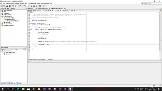
Task: Switch to editor Source view
Action: coord(30,11)
